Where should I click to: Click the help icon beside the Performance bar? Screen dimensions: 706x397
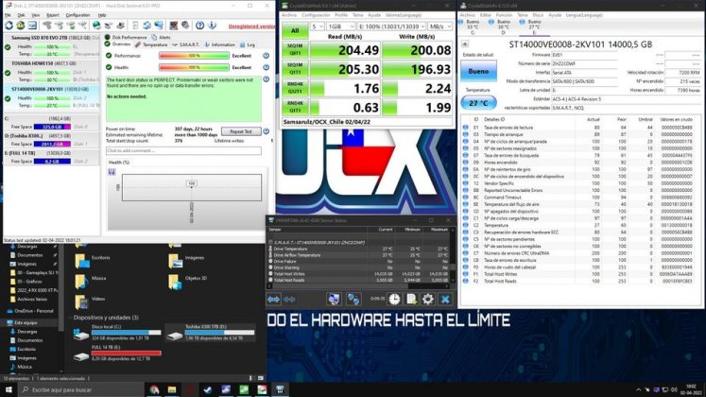267,56
